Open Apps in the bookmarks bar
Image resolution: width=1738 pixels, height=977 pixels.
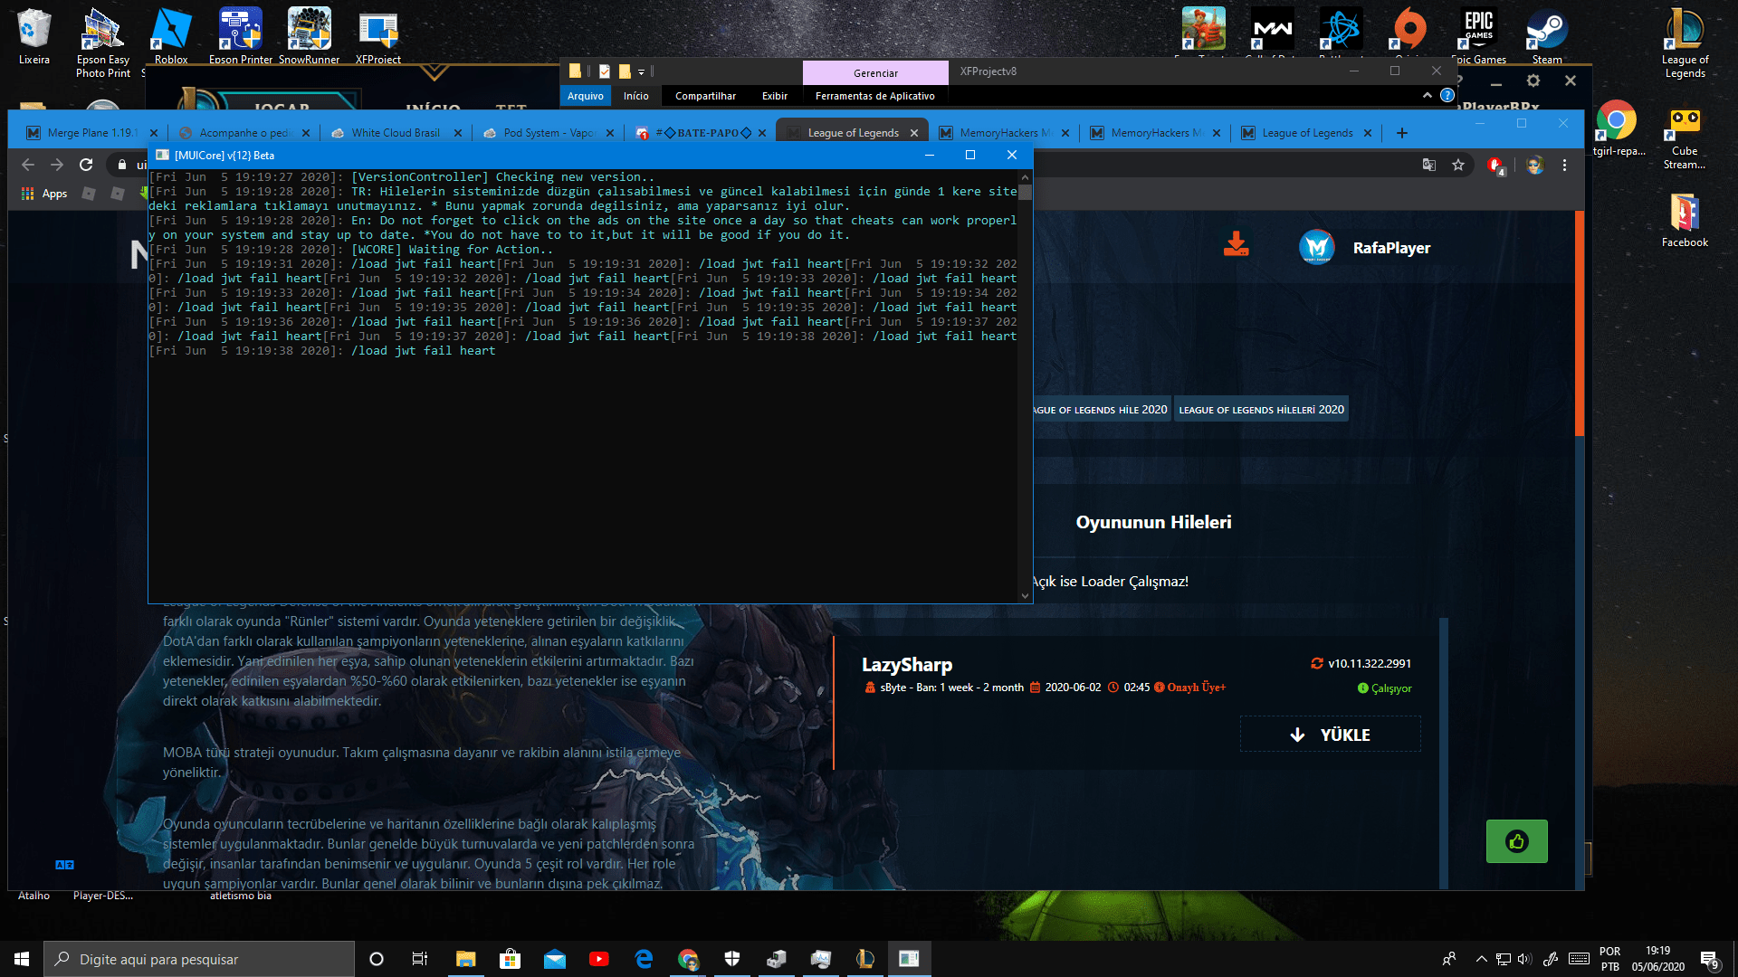click(x=44, y=194)
